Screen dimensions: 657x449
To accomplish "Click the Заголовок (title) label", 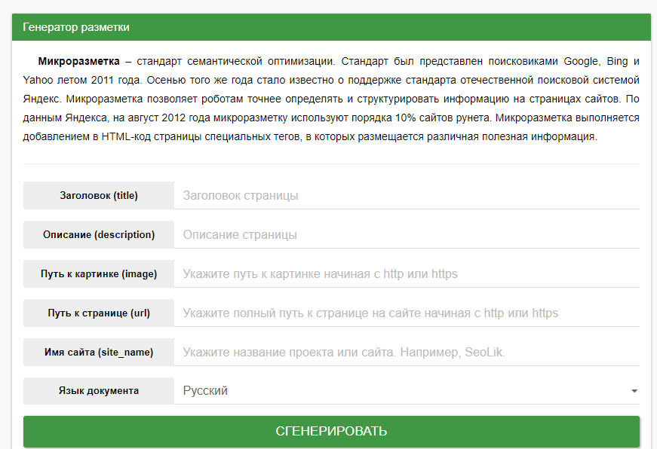I will (x=99, y=195).
